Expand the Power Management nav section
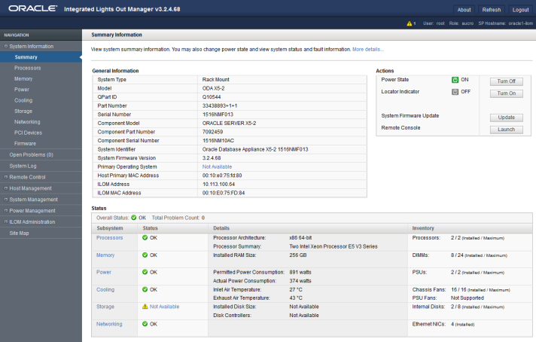The width and height of the screenshot is (536, 342). pyautogui.click(x=6, y=211)
